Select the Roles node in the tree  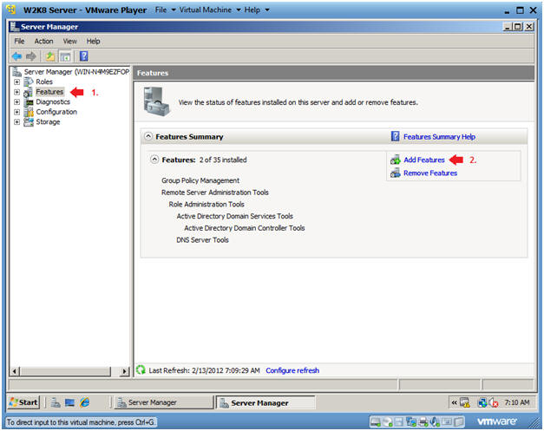point(44,82)
